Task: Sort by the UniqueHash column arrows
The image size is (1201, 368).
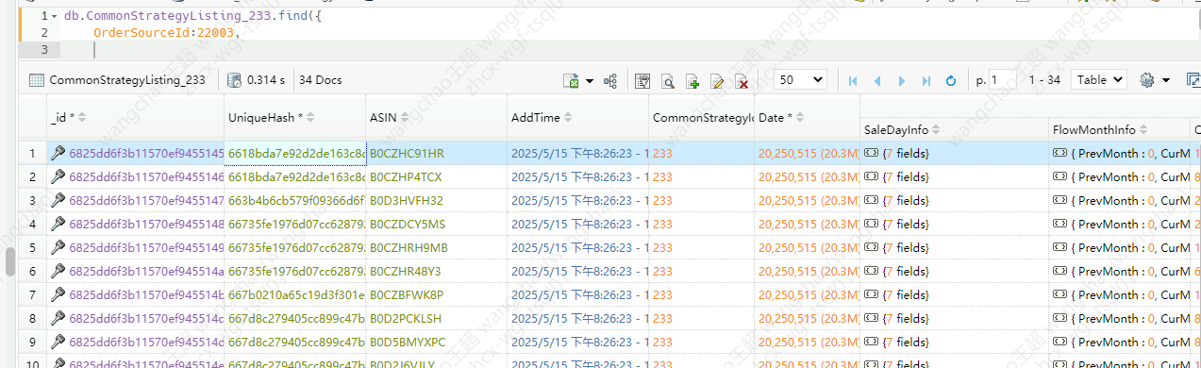Action: (310, 118)
